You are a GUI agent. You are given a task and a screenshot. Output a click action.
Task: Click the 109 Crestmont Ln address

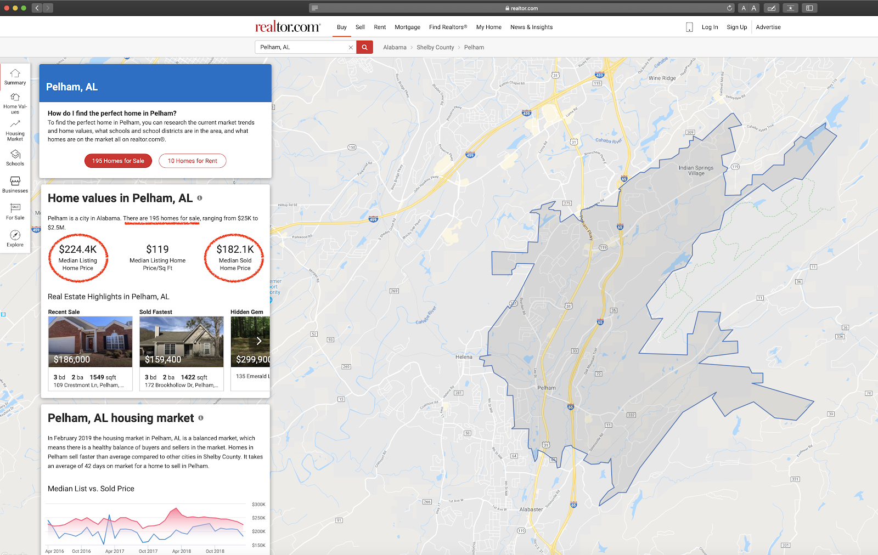89,386
